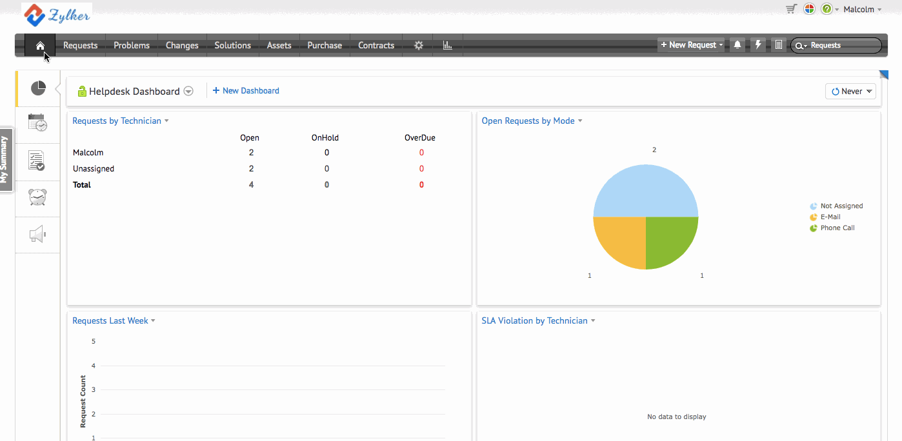Open the Reports bar chart icon

(x=447, y=45)
